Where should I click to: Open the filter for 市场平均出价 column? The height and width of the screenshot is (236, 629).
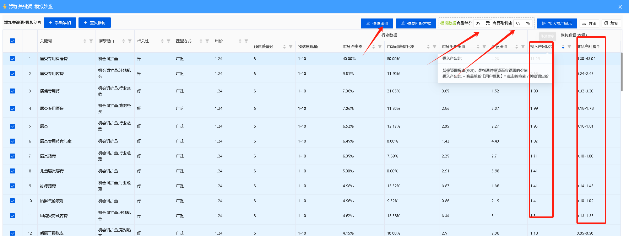coord(484,47)
